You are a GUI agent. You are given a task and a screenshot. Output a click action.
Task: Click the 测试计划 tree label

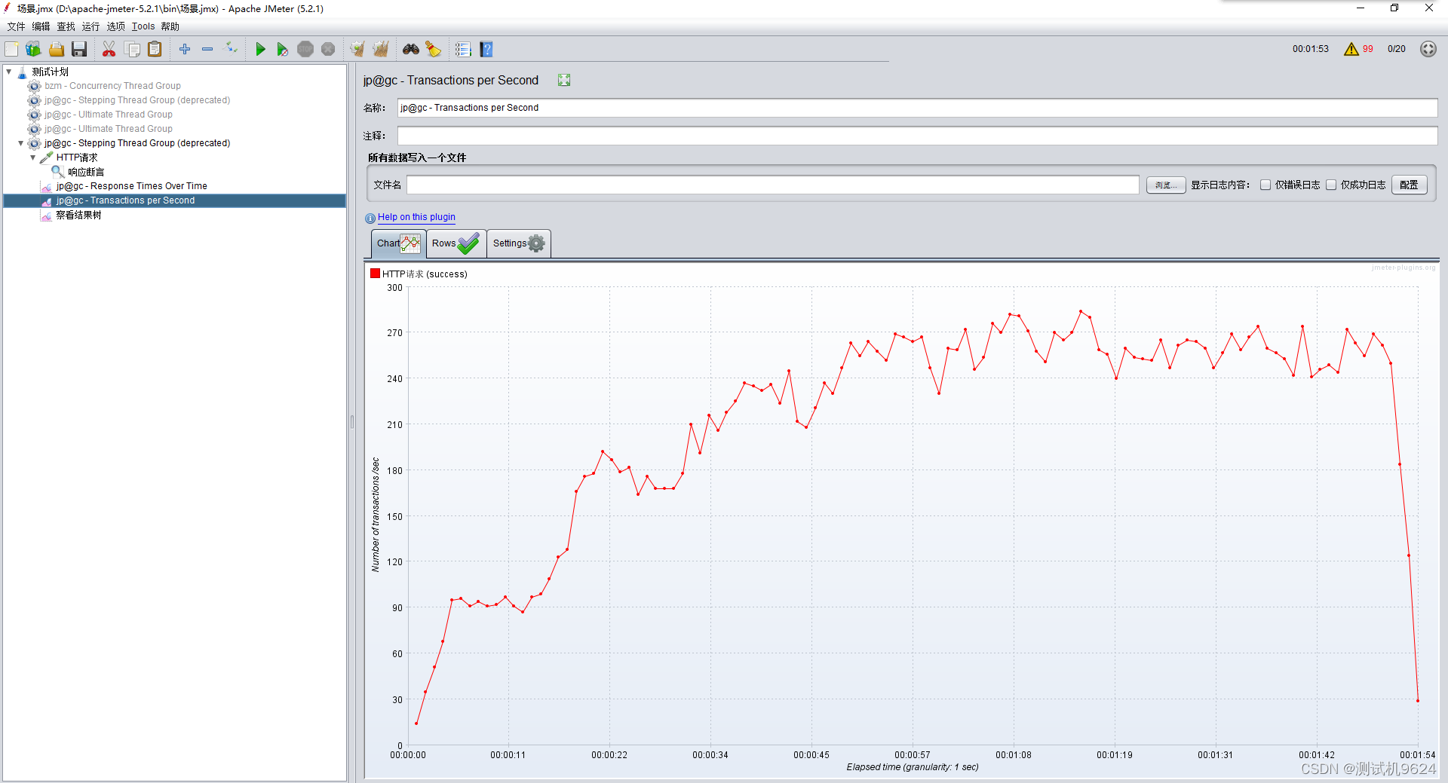(50, 72)
